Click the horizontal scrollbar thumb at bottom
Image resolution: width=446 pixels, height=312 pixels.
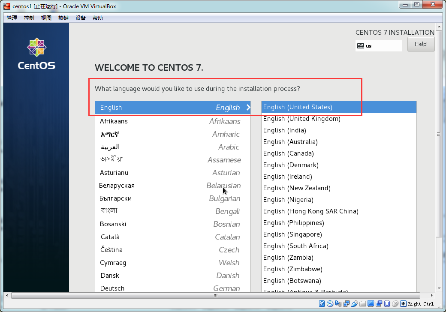point(216,295)
